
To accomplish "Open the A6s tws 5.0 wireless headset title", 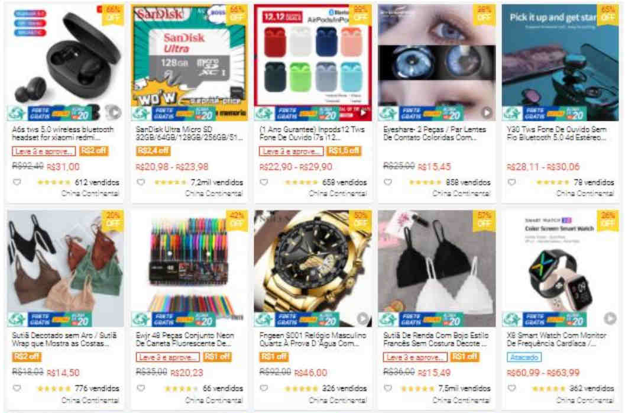I will pyautogui.click(x=63, y=133).
